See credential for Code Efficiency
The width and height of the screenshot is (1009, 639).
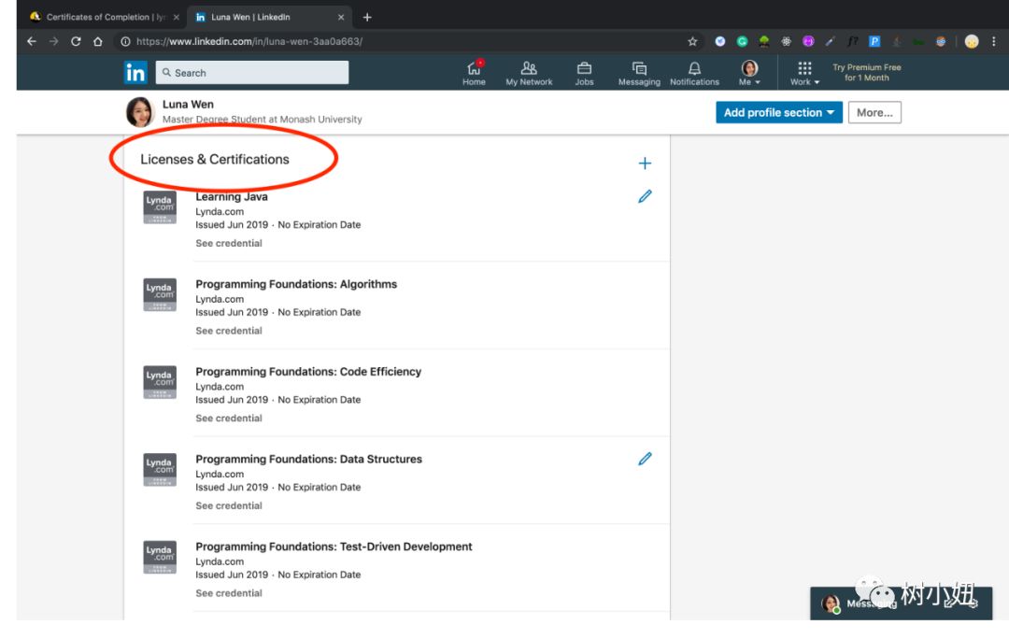[229, 419]
